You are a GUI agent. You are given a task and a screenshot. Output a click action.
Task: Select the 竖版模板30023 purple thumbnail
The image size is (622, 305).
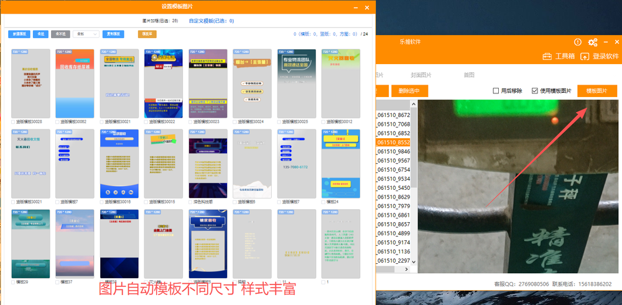(x=208, y=83)
